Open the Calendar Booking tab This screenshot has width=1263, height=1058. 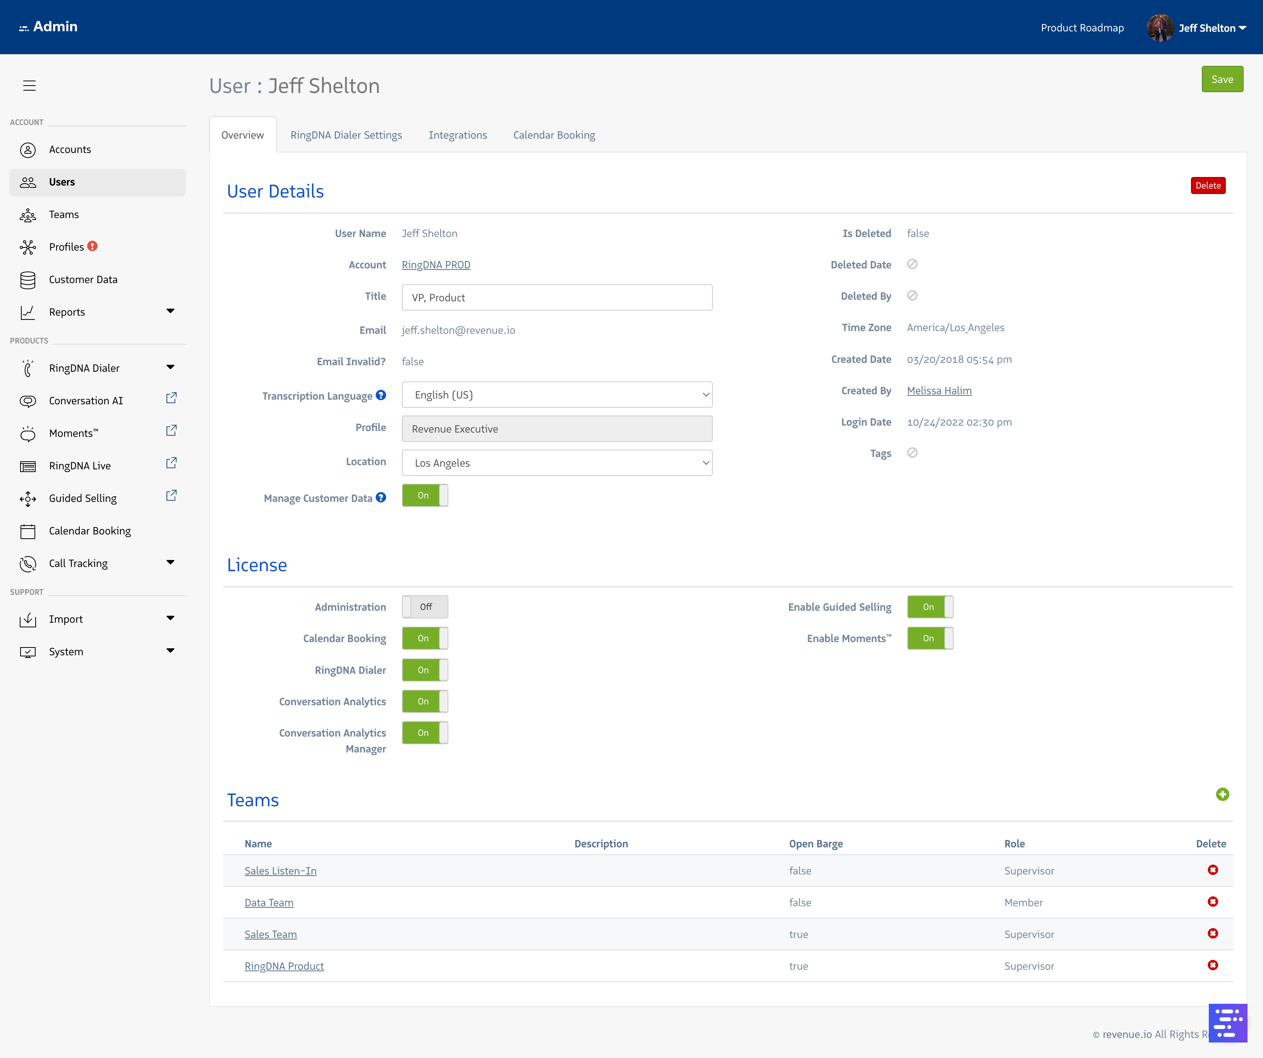[554, 135]
